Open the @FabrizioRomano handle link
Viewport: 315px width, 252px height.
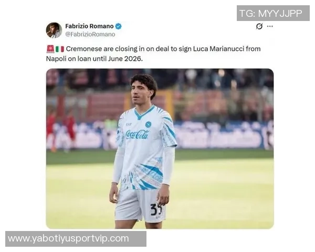pyautogui.click(x=90, y=34)
